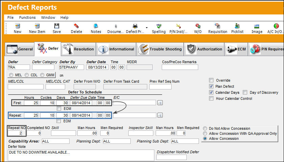
Task: Switch to the Defer tab
Action: [48, 49]
